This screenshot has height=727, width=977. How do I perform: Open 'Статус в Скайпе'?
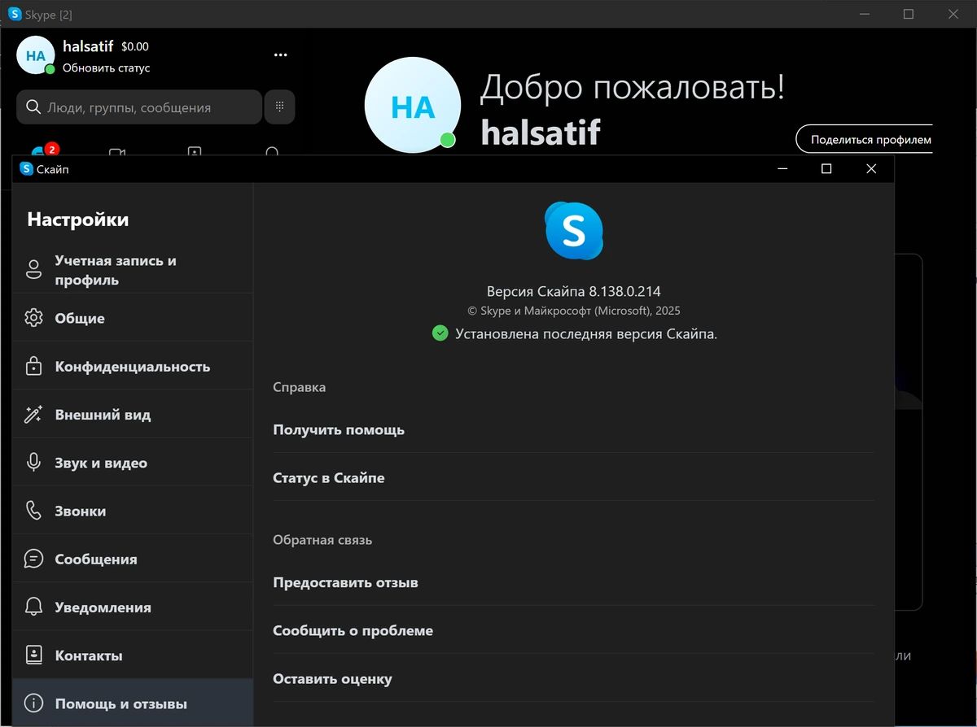[x=573, y=477]
